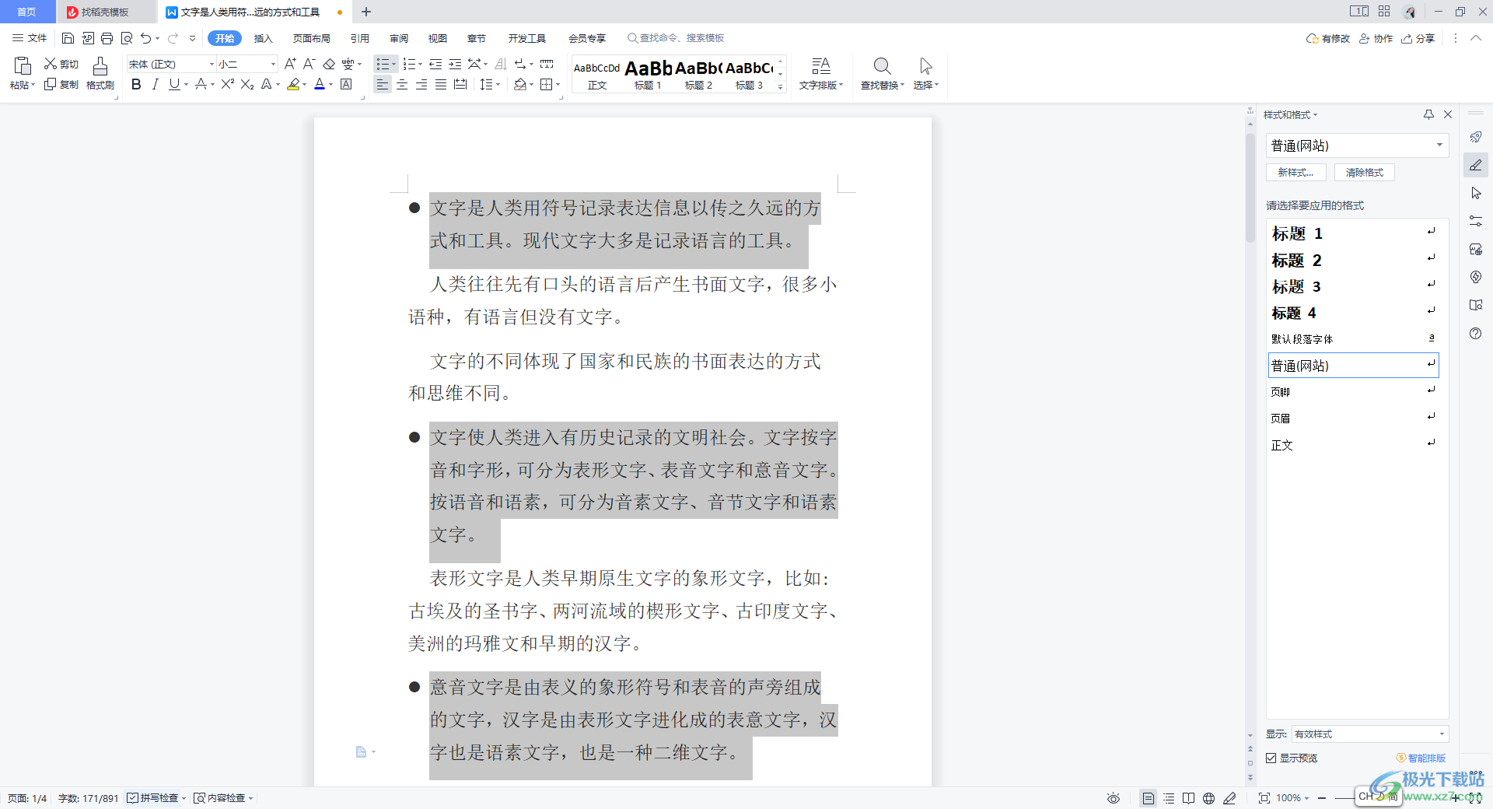Apply superscript formatting
The height and width of the screenshot is (809, 1493).
(x=227, y=84)
